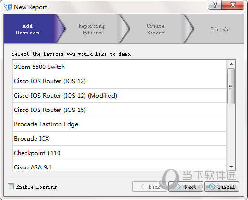The width and height of the screenshot is (248, 200).
Task: Click the device list scrollbar thumb
Action: point(231,87)
